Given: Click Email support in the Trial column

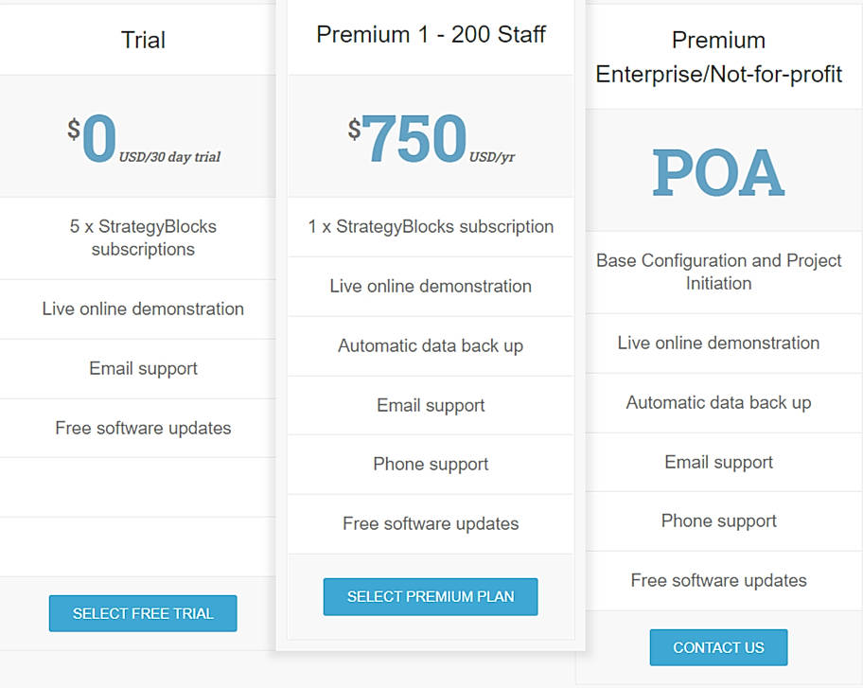Looking at the screenshot, I should (143, 369).
